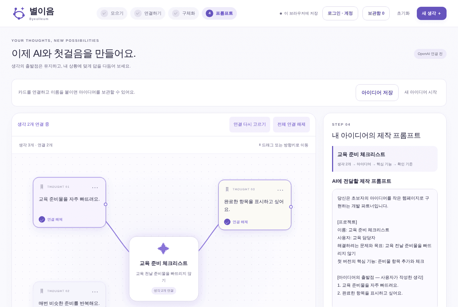Click THOUGHT 01 text 교육 준비물을 자주 빠뜨려요

coord(69,199)
